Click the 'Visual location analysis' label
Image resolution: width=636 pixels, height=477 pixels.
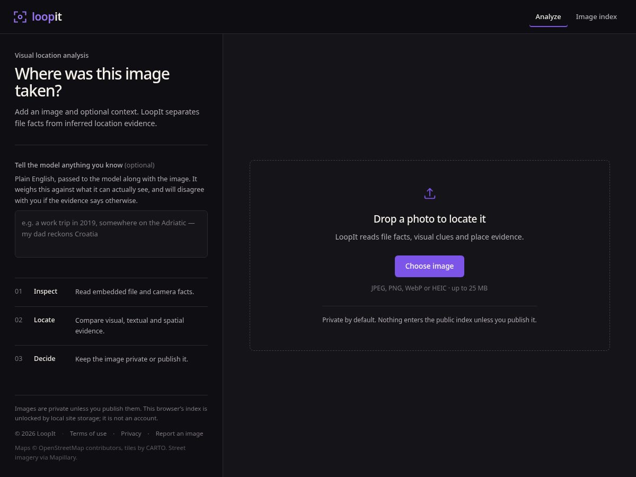point(51,56)
